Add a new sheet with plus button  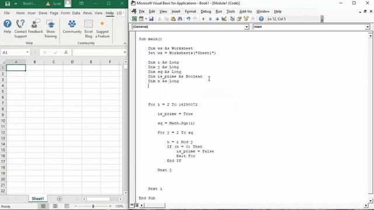point(60,198)
